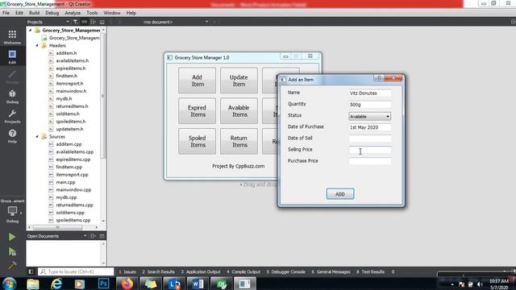This screenshot has height=290, width=516.
Task: Click the Return Items button
Action: tap(239, 142)
